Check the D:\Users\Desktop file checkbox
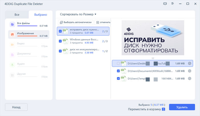Image resolution: width=200 pixels, height=116 pixels. pos(118,63)
